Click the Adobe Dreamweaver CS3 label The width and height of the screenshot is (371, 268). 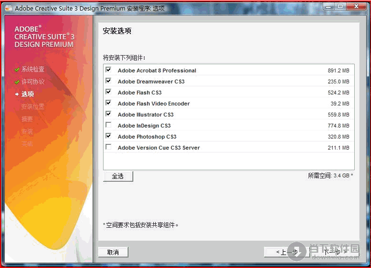tap(151, 82)
